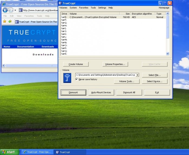Open the browser recent pages dropdown arrow
Viewport: 189px width, 155px height.
pyautogui.click(x=15, y=10)
